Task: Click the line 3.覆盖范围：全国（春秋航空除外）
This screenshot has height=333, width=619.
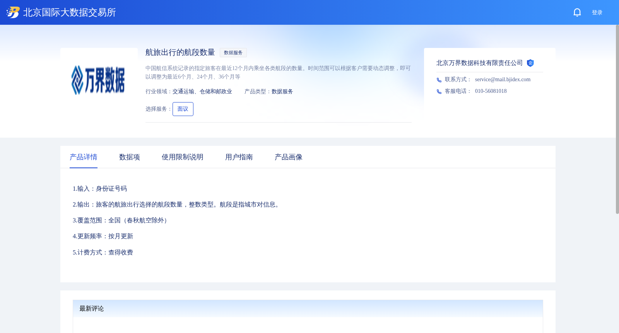Action: (121, 220)
